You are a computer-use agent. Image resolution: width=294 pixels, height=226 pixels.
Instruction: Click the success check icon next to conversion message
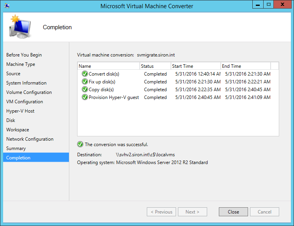coord(80,144)
